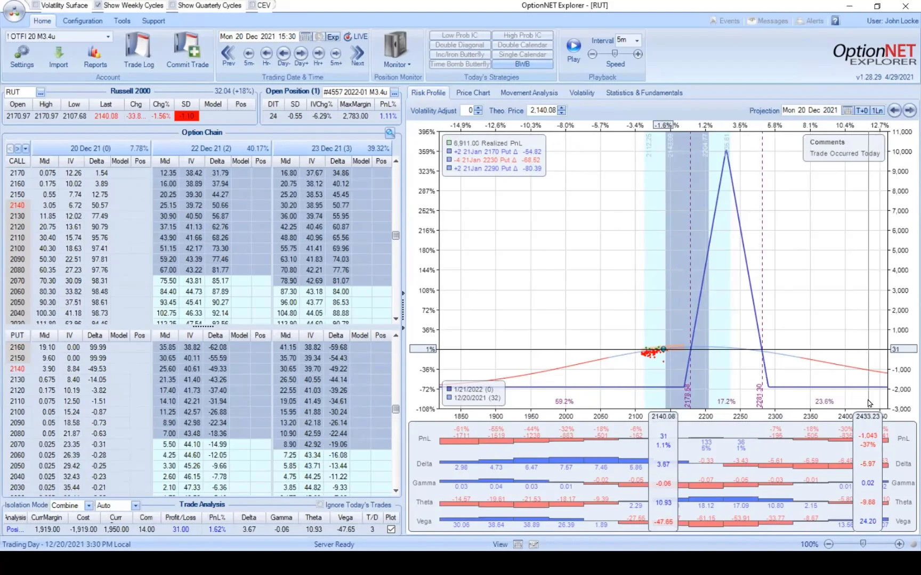Viewport: 921px width, 575px height.
Task: Switch to LIVE mode
Action: tap(356, 37)
